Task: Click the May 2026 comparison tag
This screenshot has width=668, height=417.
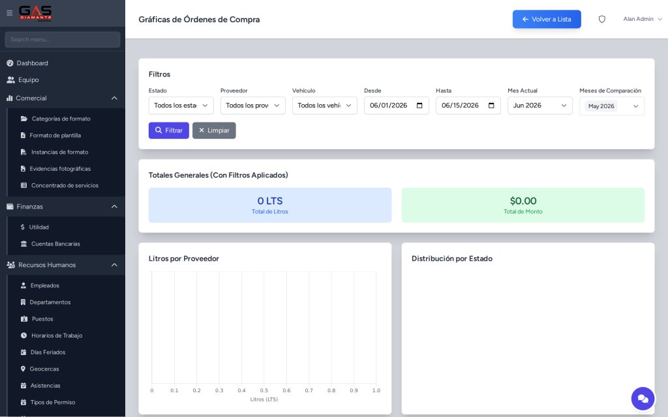Action: (601, 106)
